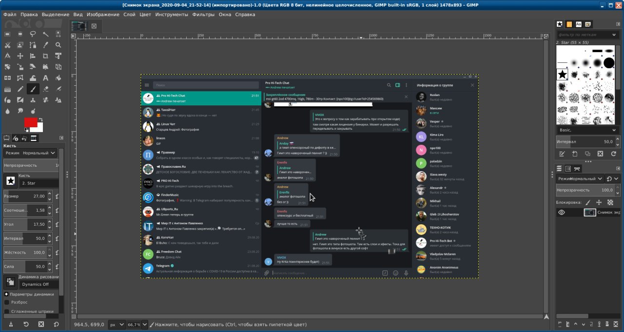Select the Crop tool

pyautogui.click(x=45, y=56)
